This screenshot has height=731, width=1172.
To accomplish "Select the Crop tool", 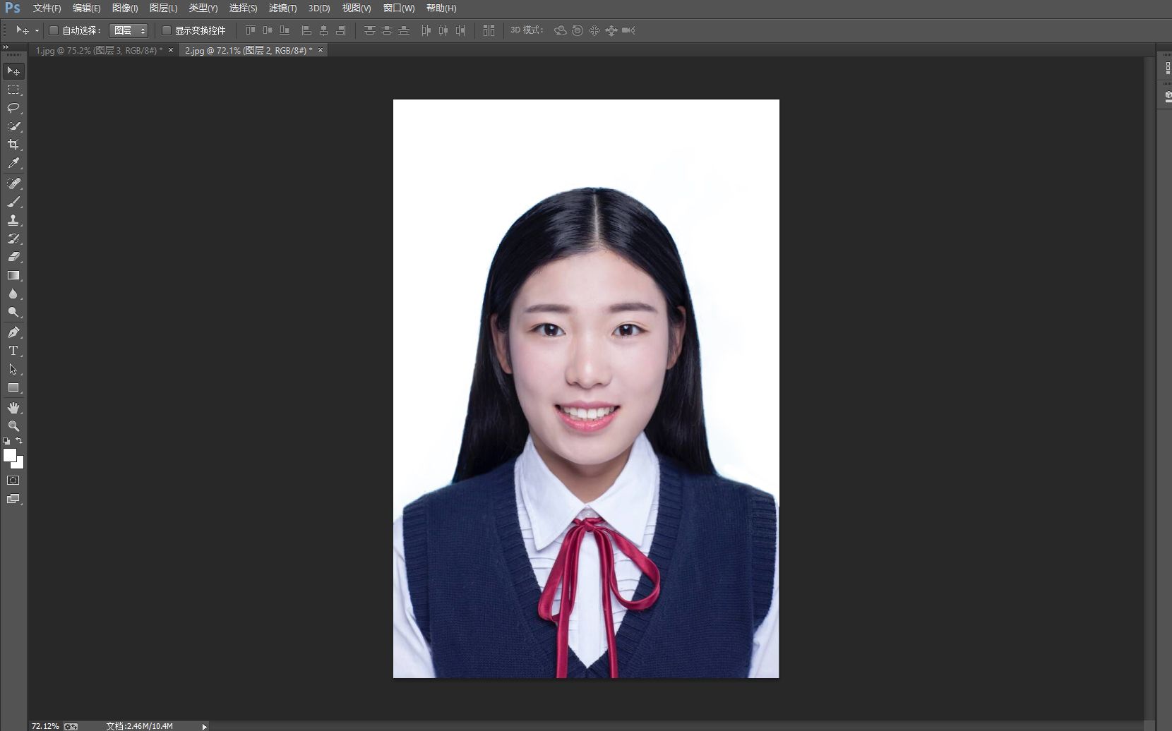I will [x=13, y=145].
